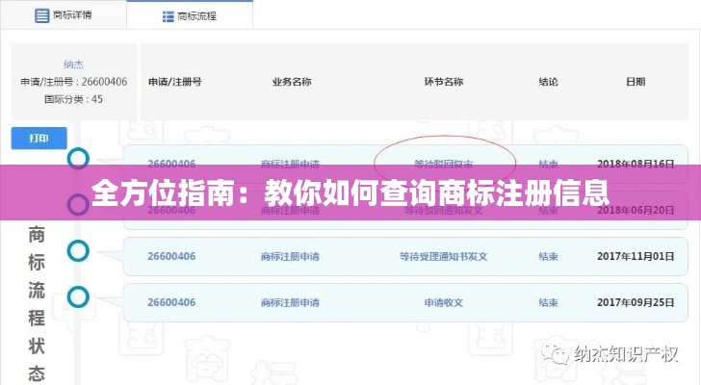Click the 日期 column header
Image resolution: width=701 pixels, height=385 pixels.
tap(636, 82)
